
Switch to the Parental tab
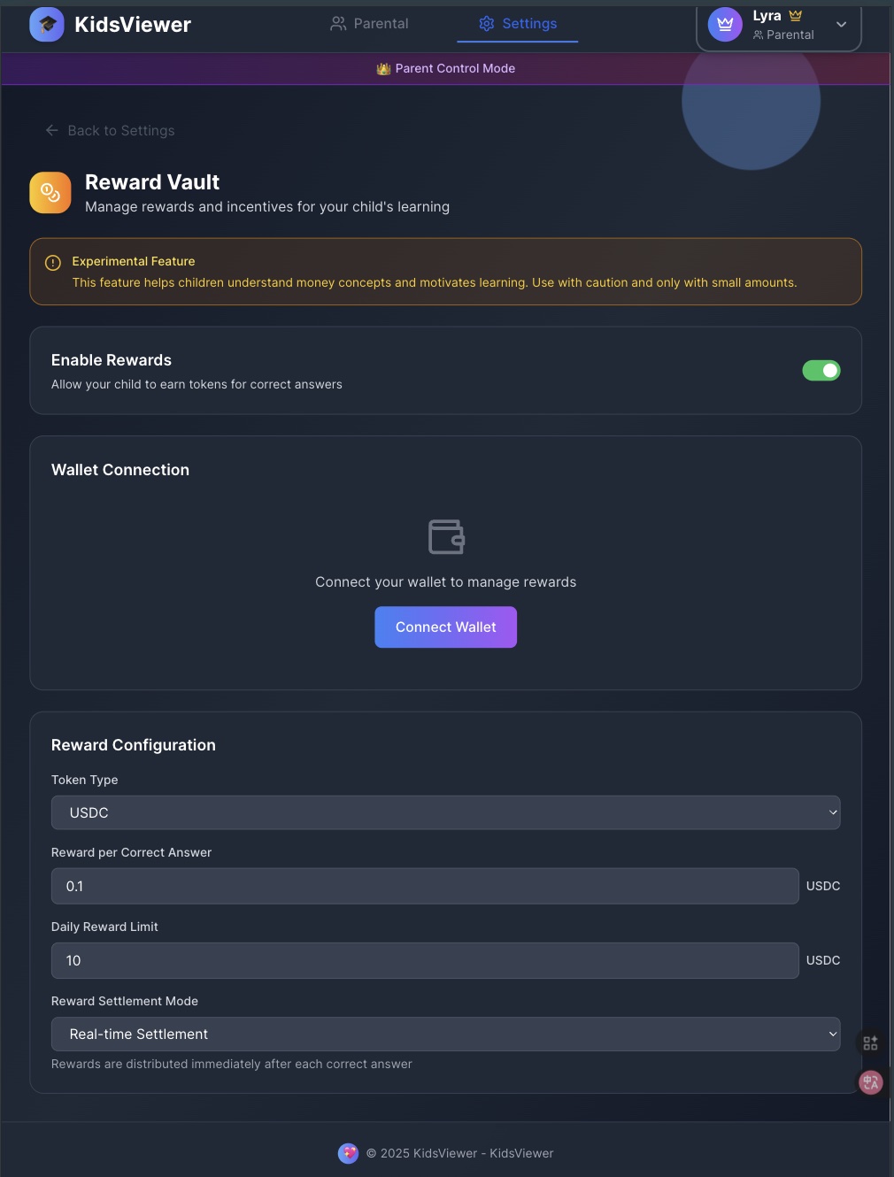point(369,24)
